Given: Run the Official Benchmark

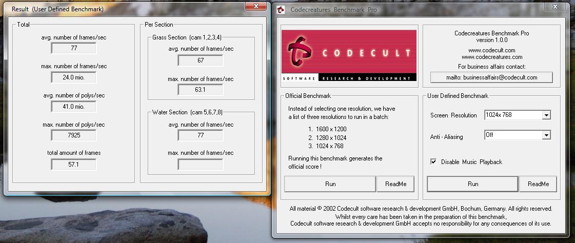Looking at the screenshot, I should 330,184.
